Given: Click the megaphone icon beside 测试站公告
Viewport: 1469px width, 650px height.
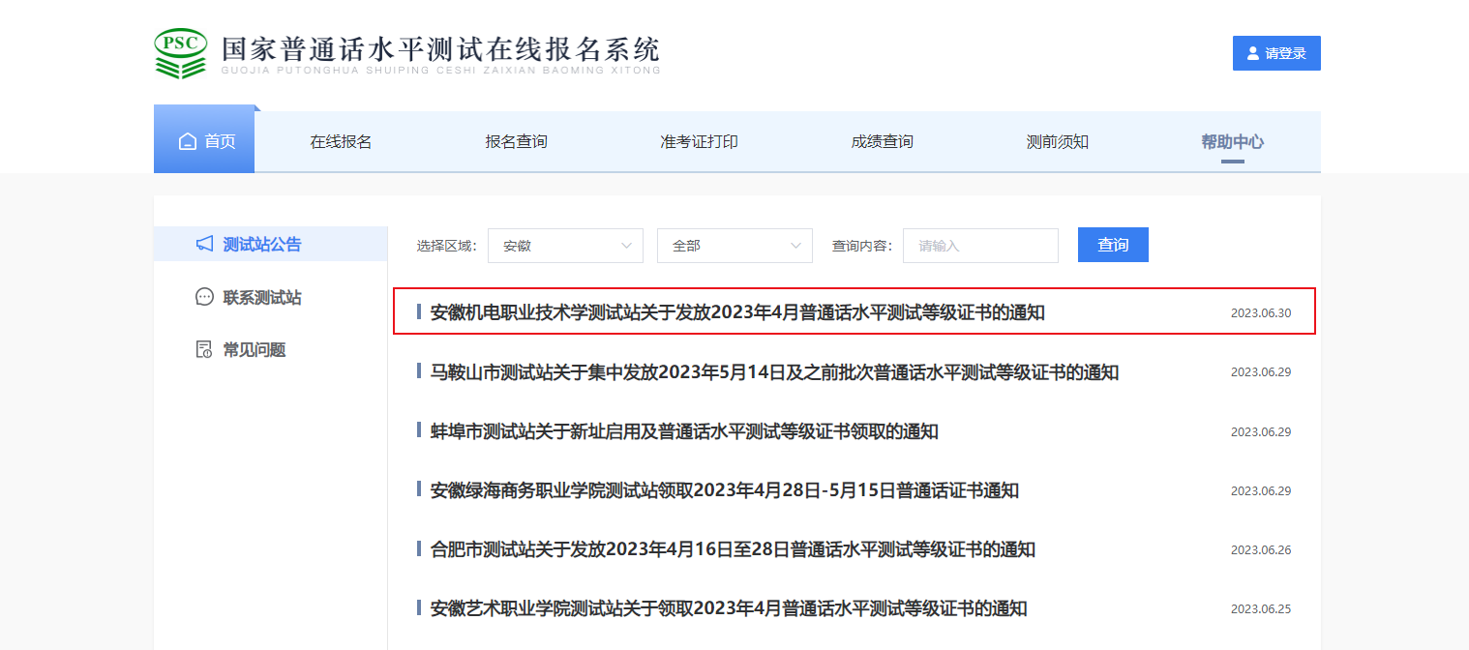Looking at the screenshot, I should click(x=204, y=245).
